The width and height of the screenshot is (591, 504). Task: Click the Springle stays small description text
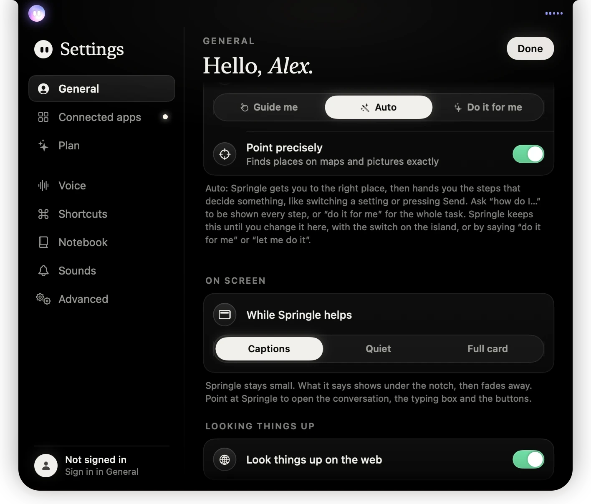[369, 392]
